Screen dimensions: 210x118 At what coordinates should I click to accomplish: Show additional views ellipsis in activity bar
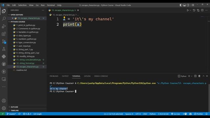pos(4,87)
